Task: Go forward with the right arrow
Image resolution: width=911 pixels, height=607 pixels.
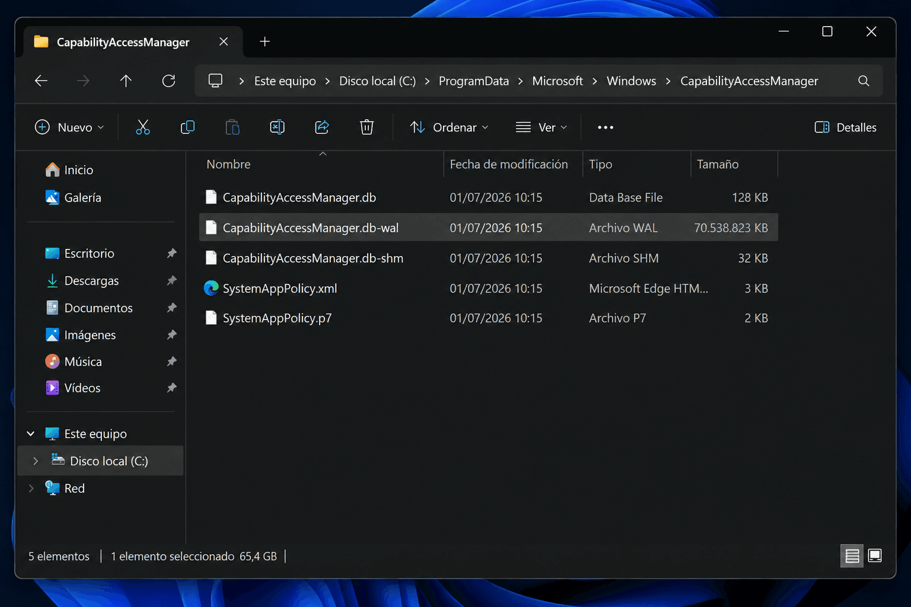Action: (83, 81)
